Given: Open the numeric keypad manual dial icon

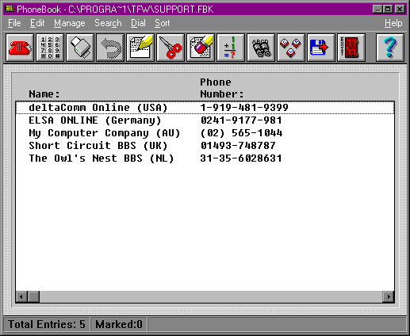Looking at the screenshot, I should tap(50, 48).
